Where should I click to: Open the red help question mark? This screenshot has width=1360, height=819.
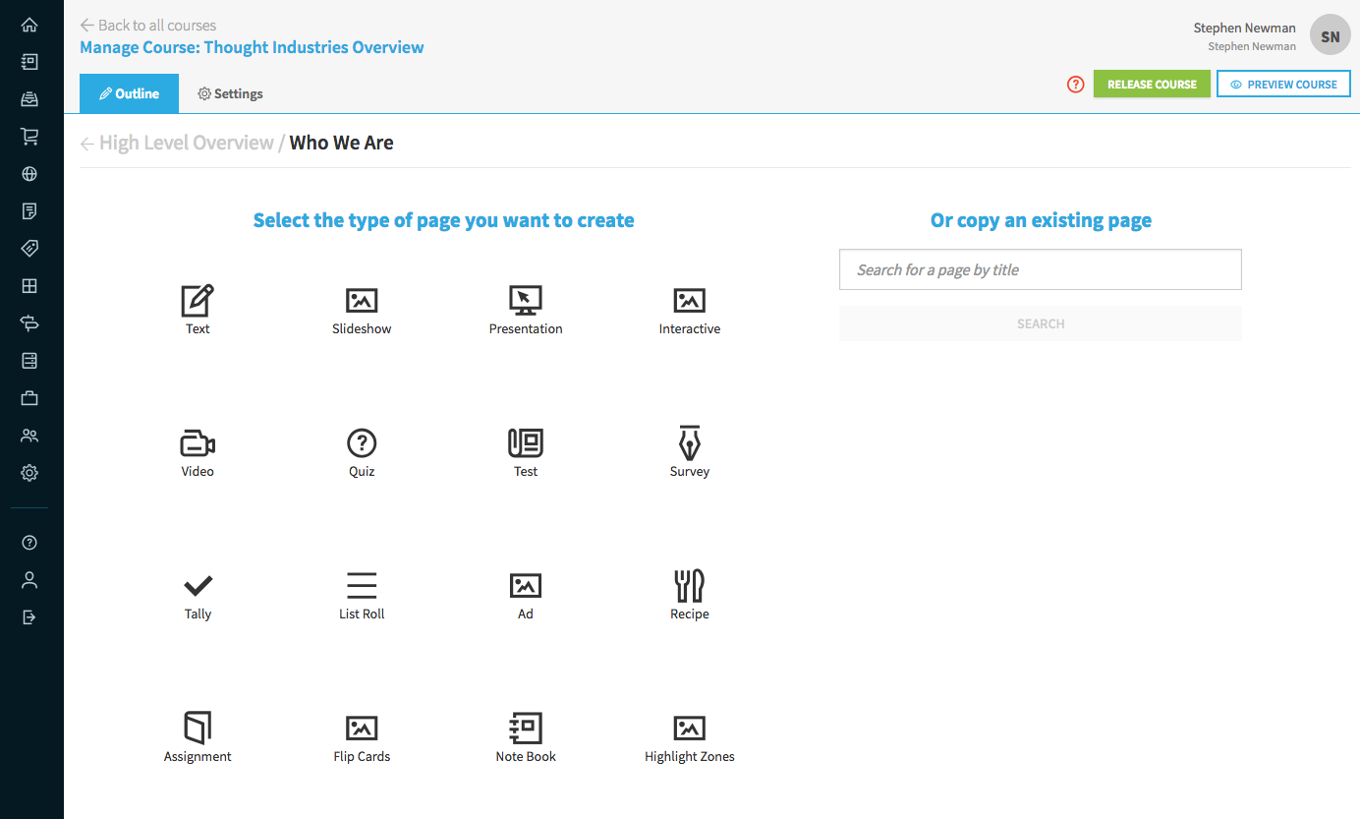[x=1075, y=85]
